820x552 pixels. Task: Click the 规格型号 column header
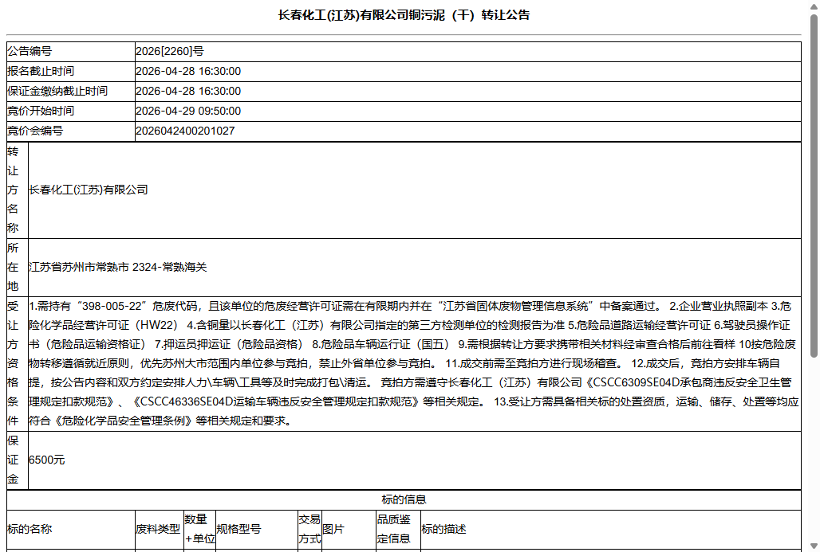pyautogui.click(x=256, y=529)
